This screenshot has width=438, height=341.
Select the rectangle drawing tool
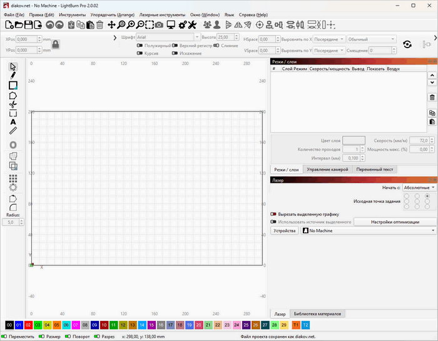(x=13, y=85)
